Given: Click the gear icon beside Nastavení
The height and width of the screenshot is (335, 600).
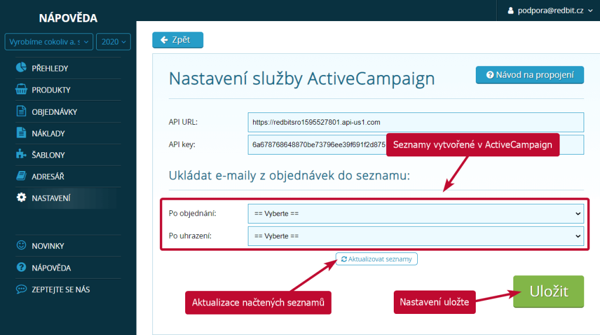Looking at the screenshot, I should click(x=22, y=197).
